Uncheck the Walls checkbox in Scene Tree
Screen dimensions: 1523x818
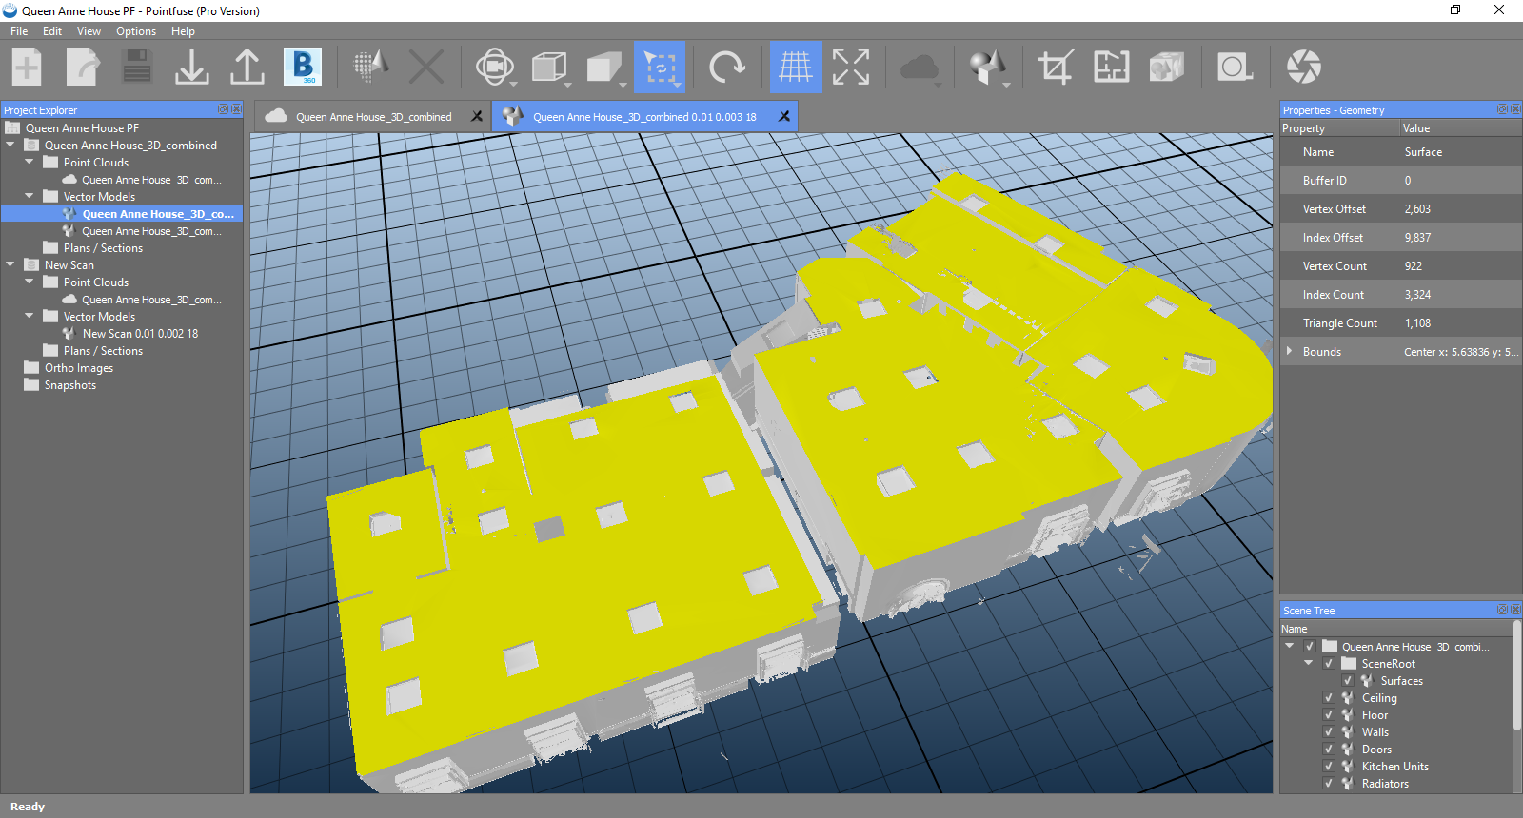1329,732
